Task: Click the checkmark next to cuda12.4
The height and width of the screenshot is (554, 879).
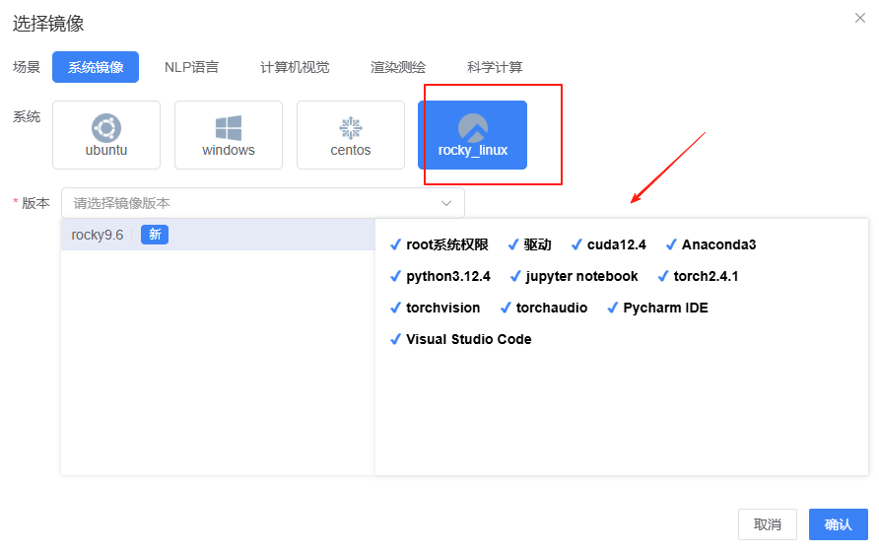Action: pos(576,244)
